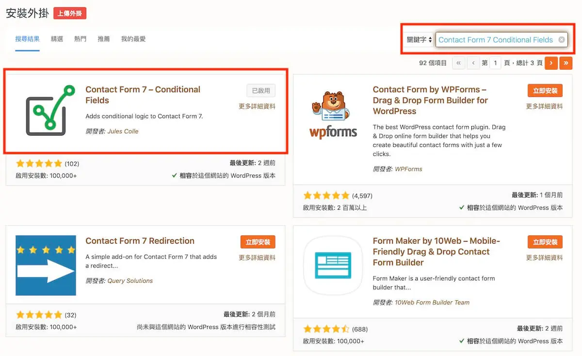Click developer link WPForms
The width and height of the screenshot is (582, 356).
408,169
